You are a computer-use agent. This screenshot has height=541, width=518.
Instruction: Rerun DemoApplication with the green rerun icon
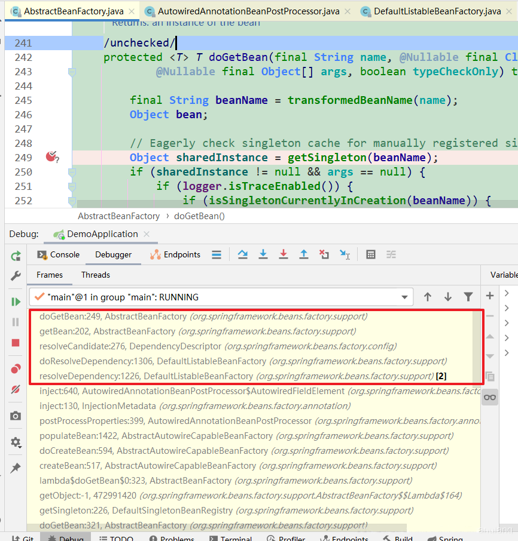[16, 256]
